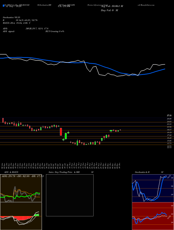Click the 17.82 price axis label
This screenshot has width=174, height=230.
click(x=169, y=135)
